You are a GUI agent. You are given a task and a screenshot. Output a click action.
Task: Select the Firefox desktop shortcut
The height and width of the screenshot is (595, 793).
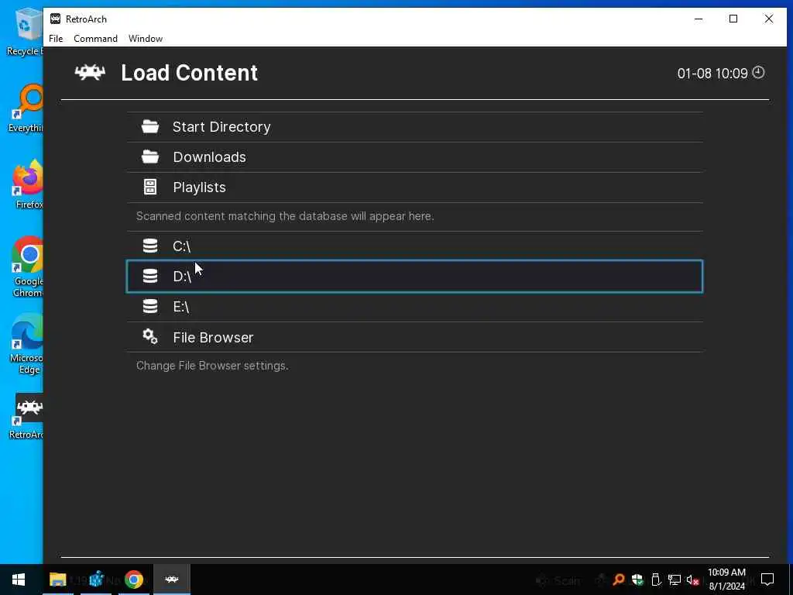point(26,184)
